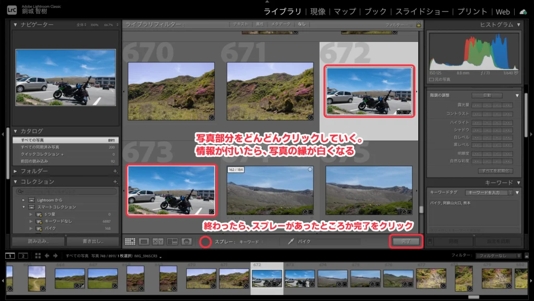
Task: Open the People view icon
Action: (x=187, y=241)
